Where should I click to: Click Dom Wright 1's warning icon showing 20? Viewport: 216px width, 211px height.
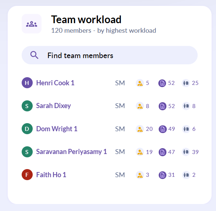tap(140, 129)
